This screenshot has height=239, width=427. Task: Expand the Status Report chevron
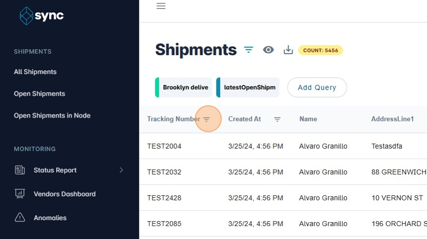(x=121, y=170)
